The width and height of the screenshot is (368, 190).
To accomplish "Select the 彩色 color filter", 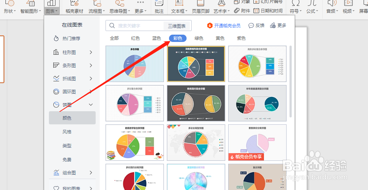I will [x=178, y=38].
